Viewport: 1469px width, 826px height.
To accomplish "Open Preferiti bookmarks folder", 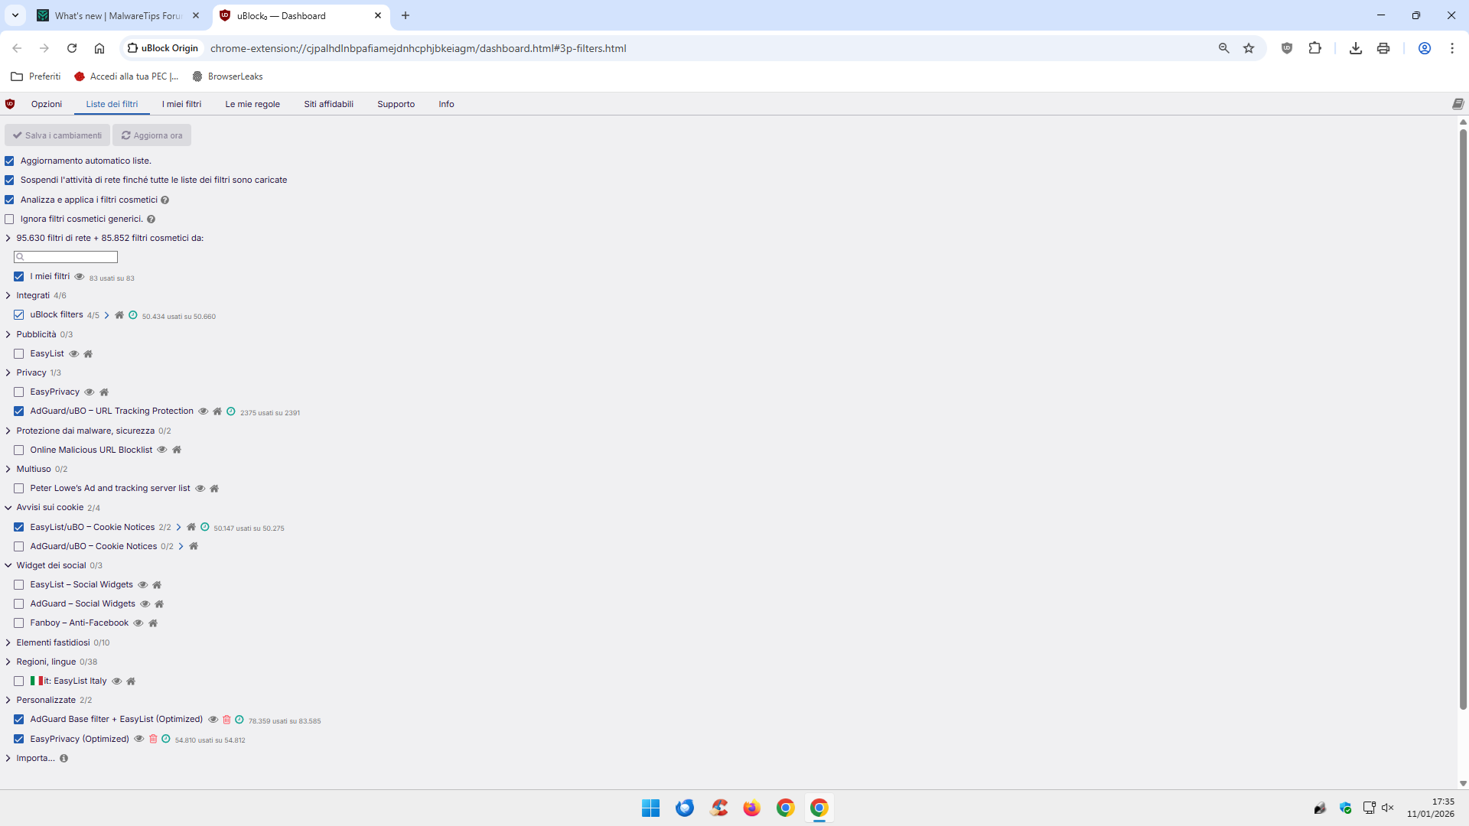I will [36, 76].
